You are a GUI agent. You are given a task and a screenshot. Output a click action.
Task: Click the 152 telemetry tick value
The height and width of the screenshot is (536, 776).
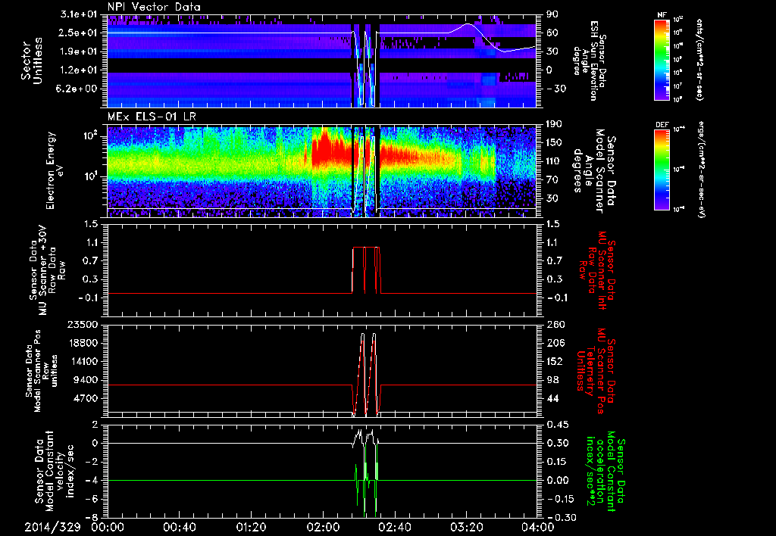[555, 361]
